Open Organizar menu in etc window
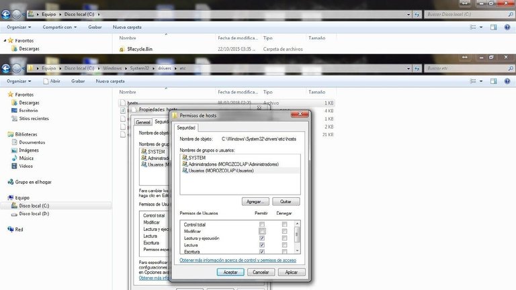Image resolution: width=516 pixels, height=290 pixels. pyautogui.click(x=19, y=81)
